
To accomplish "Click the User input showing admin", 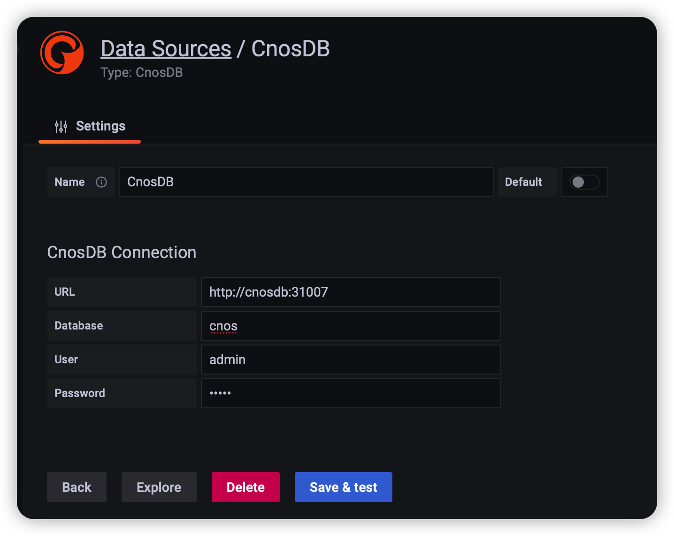I will [351, 360].
